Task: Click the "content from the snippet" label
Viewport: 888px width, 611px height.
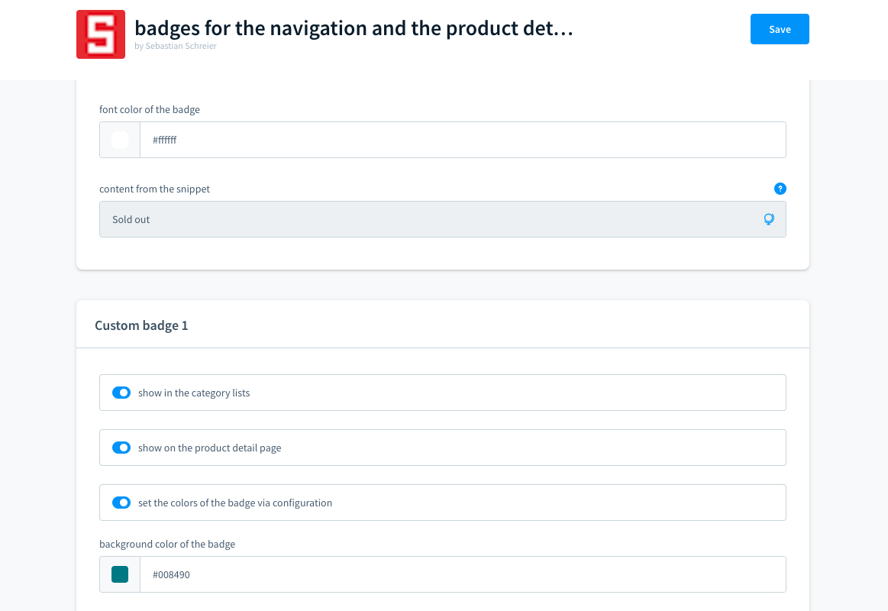Action: (x=154, y=189)
